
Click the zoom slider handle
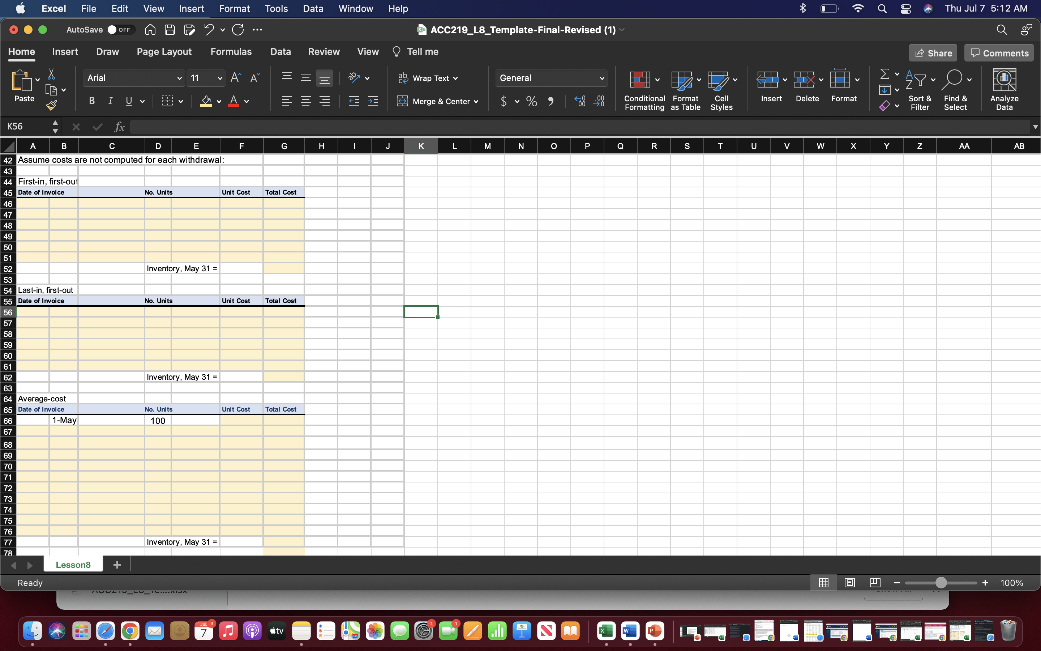tap(941, 583)
